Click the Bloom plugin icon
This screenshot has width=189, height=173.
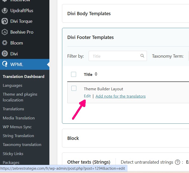pyautogui.click(x=5, y=43)
